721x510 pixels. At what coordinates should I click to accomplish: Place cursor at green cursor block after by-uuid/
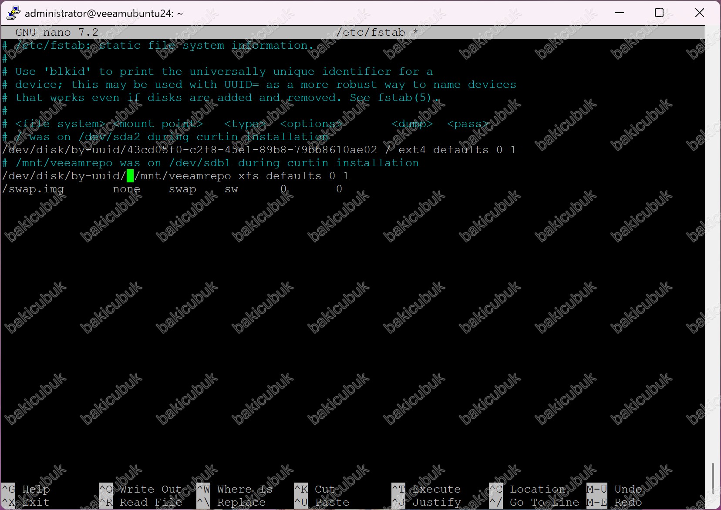point(130,176)
